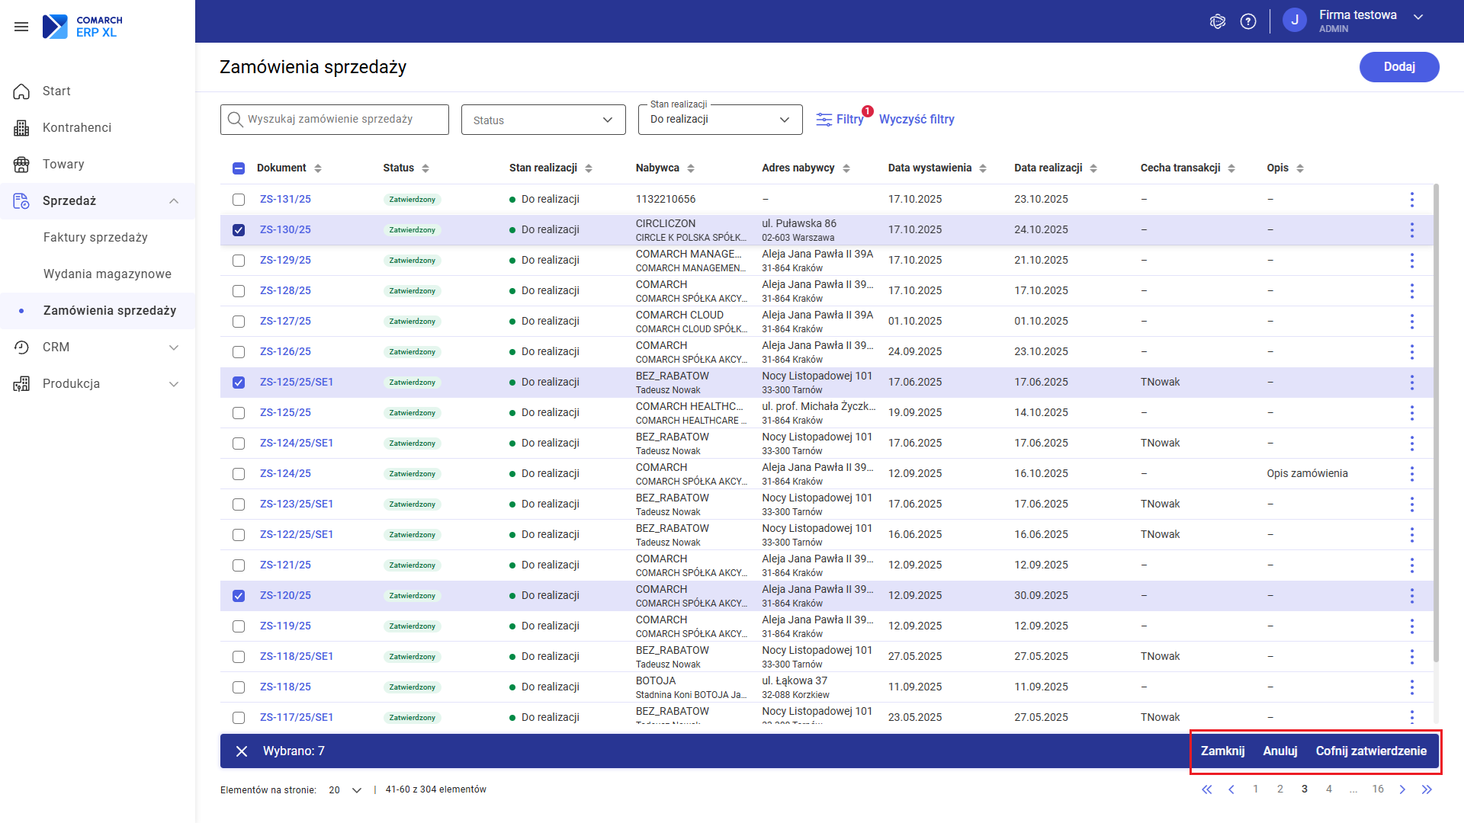The width and height of the screenshot is (1464, 823).
Task: Open Kontrahenci sidebar item
Action: coord(76,128)
